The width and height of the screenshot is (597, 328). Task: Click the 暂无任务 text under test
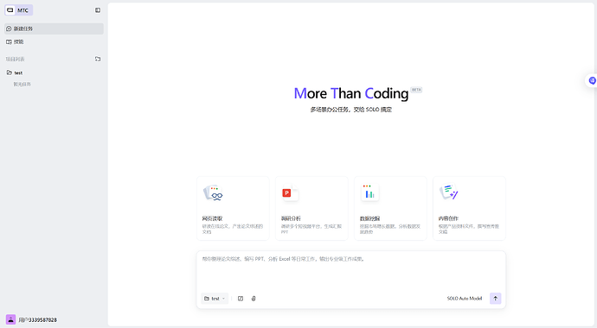pyautogui.click(x=22, y=85)
